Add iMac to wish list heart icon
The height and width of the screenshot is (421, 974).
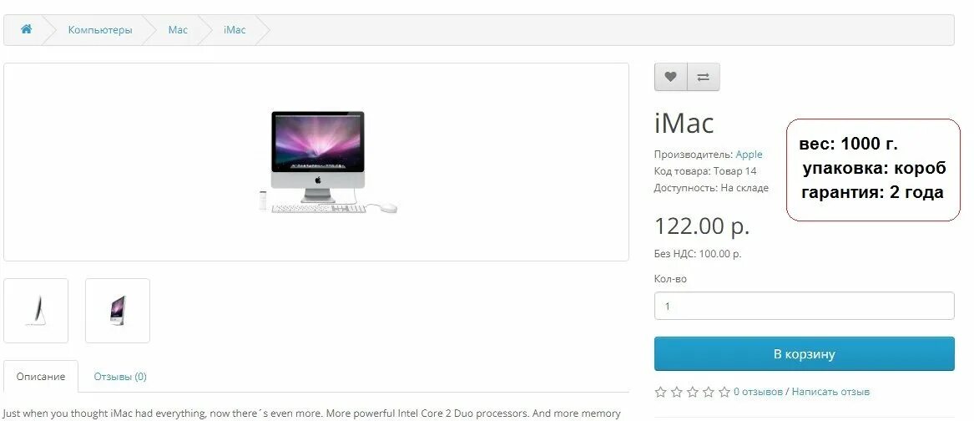(x=670, y=77)
